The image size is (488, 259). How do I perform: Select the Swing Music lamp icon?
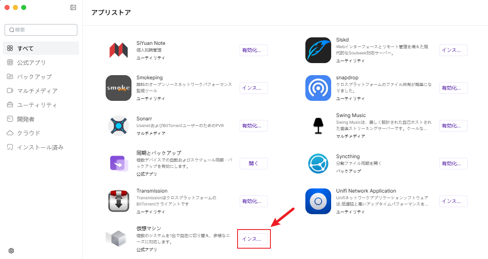click(x=318, y=126)
